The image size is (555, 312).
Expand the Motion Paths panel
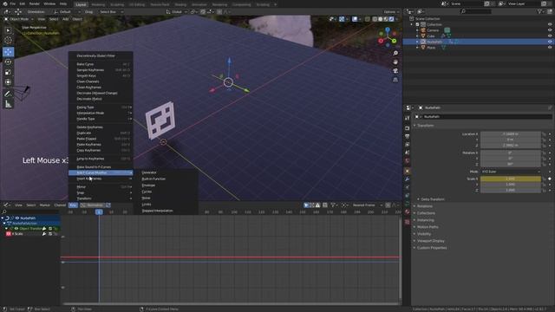pos(428,227)
